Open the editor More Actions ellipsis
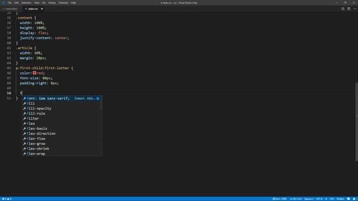This screenshot has width=358, height=201. [x=355, y=9]
